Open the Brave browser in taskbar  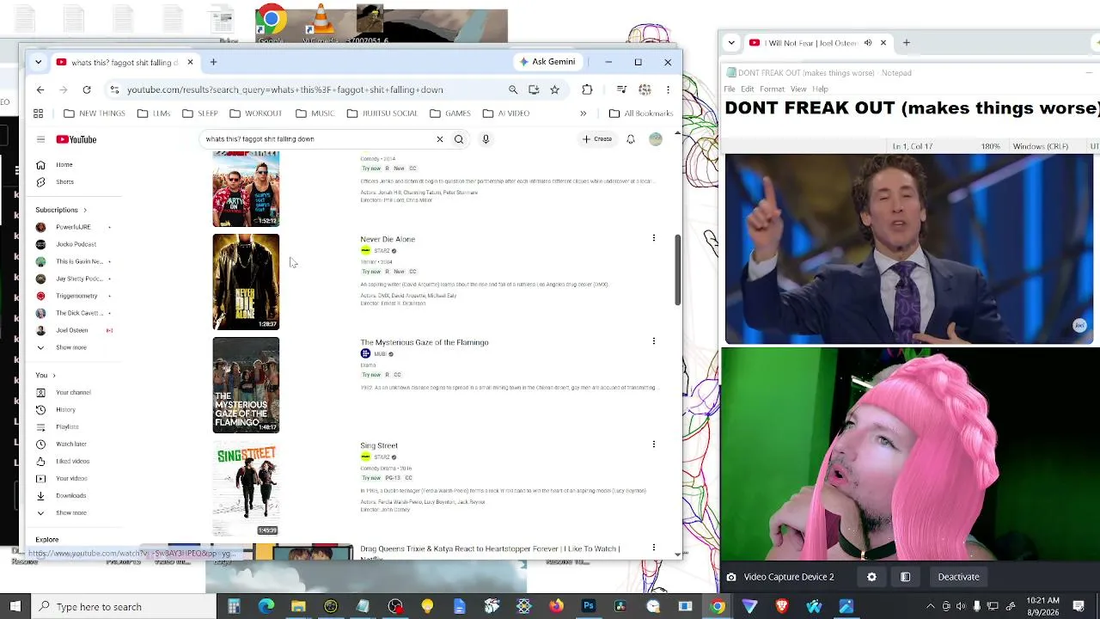click(782, 607)
